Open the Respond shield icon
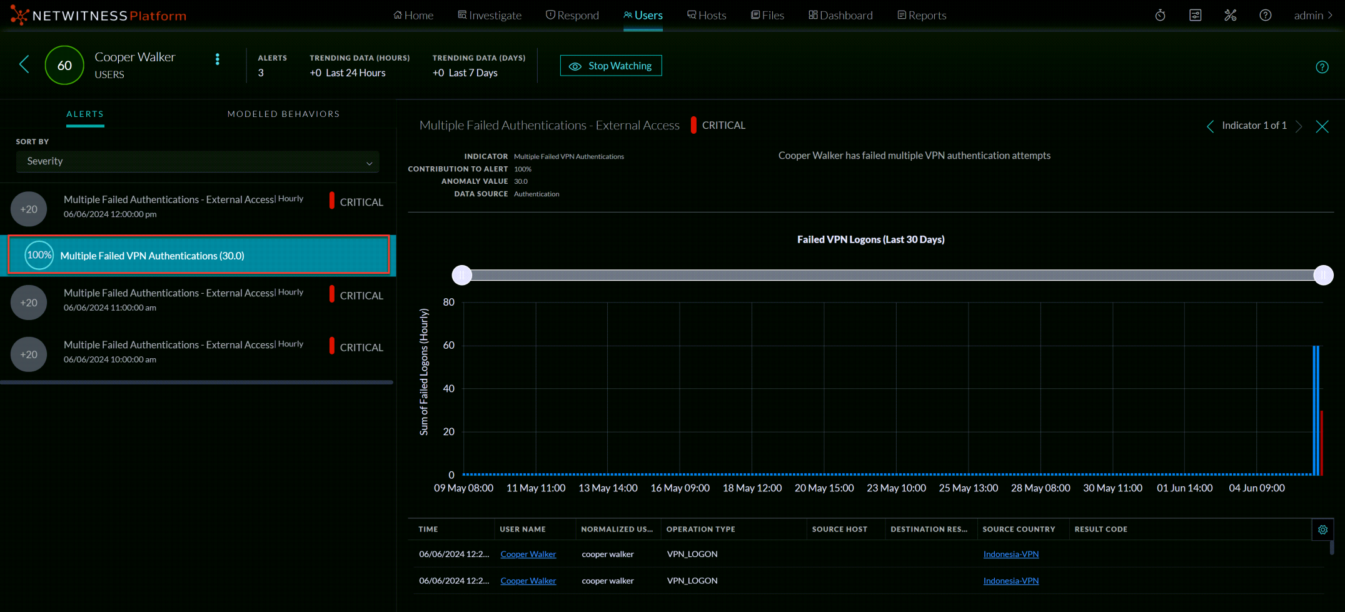1345x612 pixels. point(550,14)
